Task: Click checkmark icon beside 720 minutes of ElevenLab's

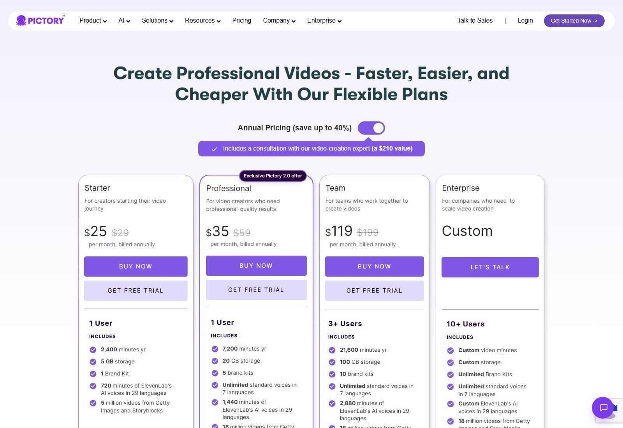Action: (x=93, y=386)
